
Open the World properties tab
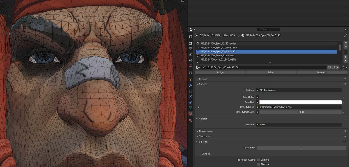[190, 66]
